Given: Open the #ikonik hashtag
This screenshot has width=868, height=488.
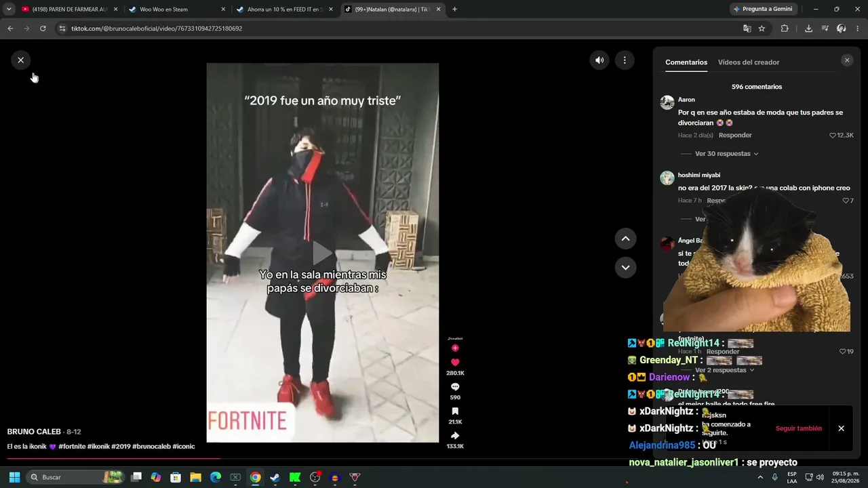Looking at the screenshot, I should click(98, 447).
